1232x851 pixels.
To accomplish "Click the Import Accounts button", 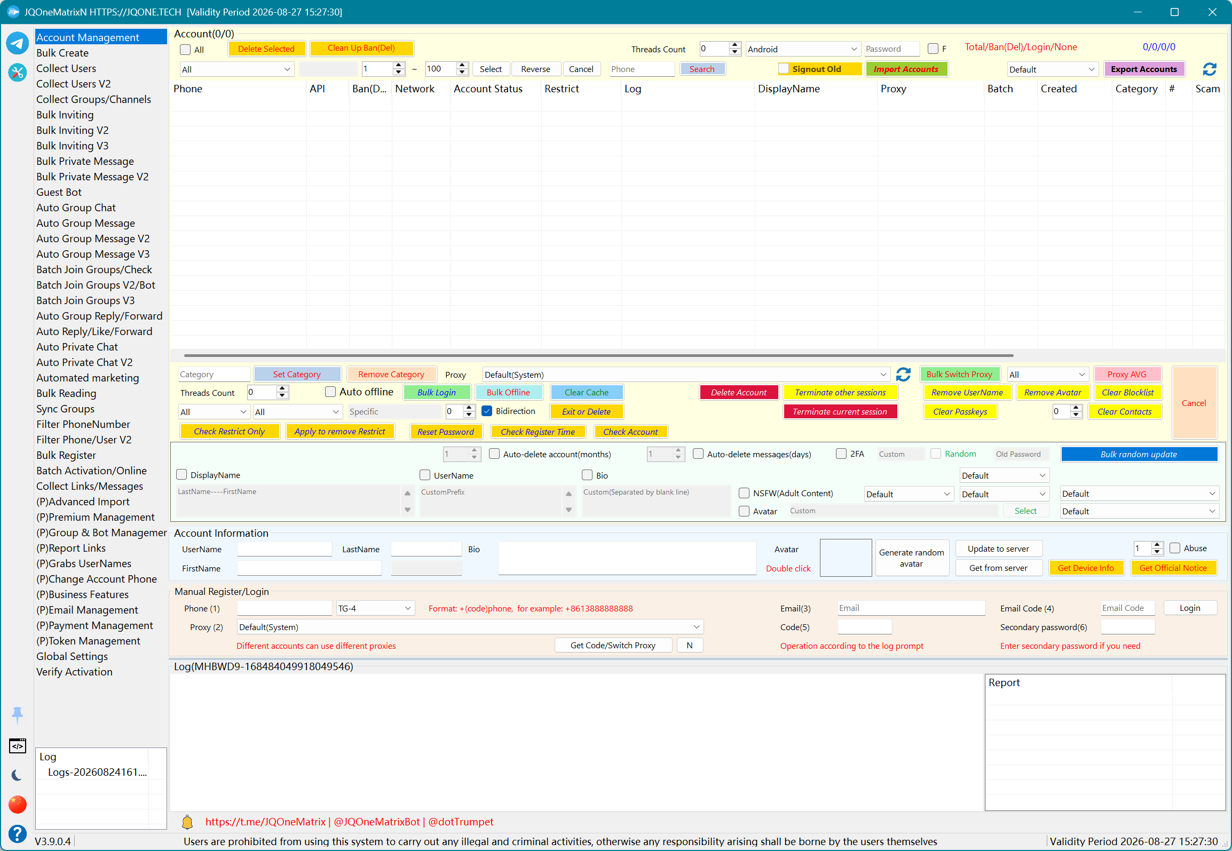I will pos(906,69).
